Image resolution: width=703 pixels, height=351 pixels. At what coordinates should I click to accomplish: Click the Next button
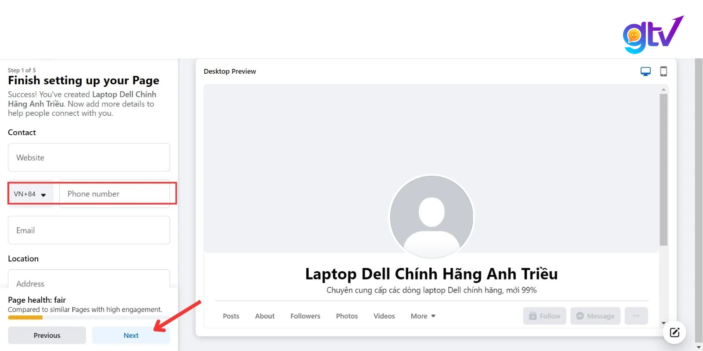[x=131, y=335]
